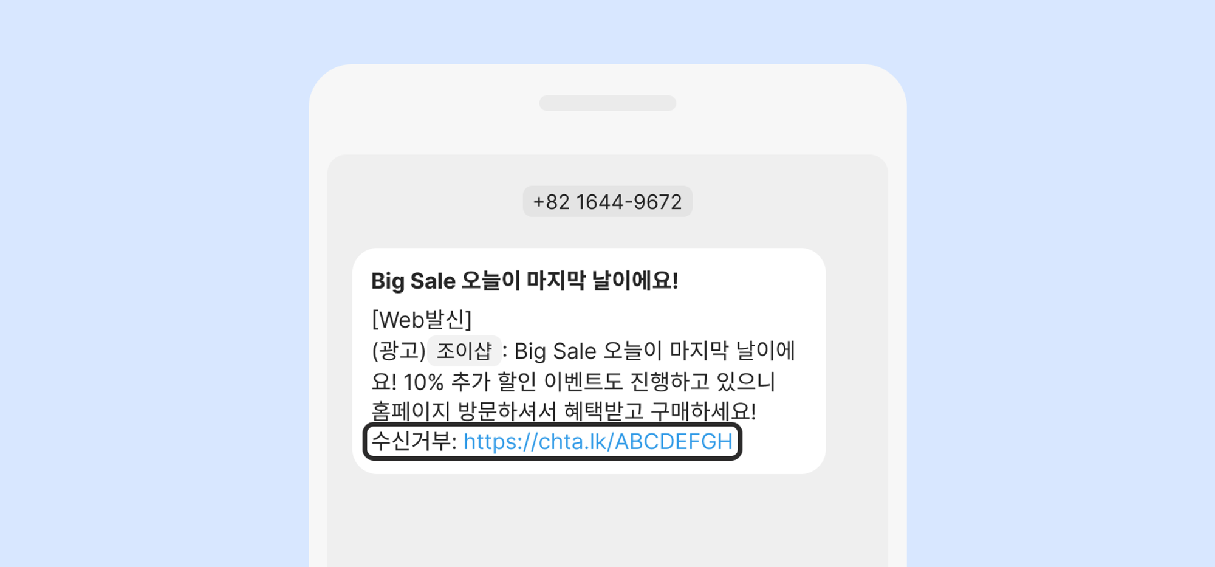Select the 조이샵 brand name tag

click(464, 351)
